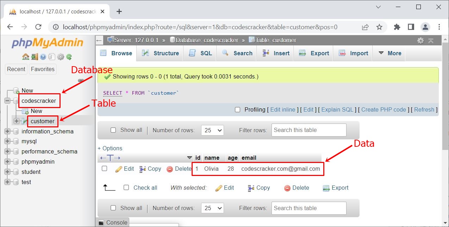
Task: Select the Structure tab icon
Action: tap(160, 53)
